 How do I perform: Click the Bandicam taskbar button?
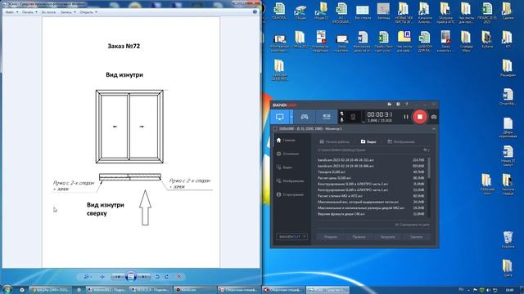click(195, 290)
